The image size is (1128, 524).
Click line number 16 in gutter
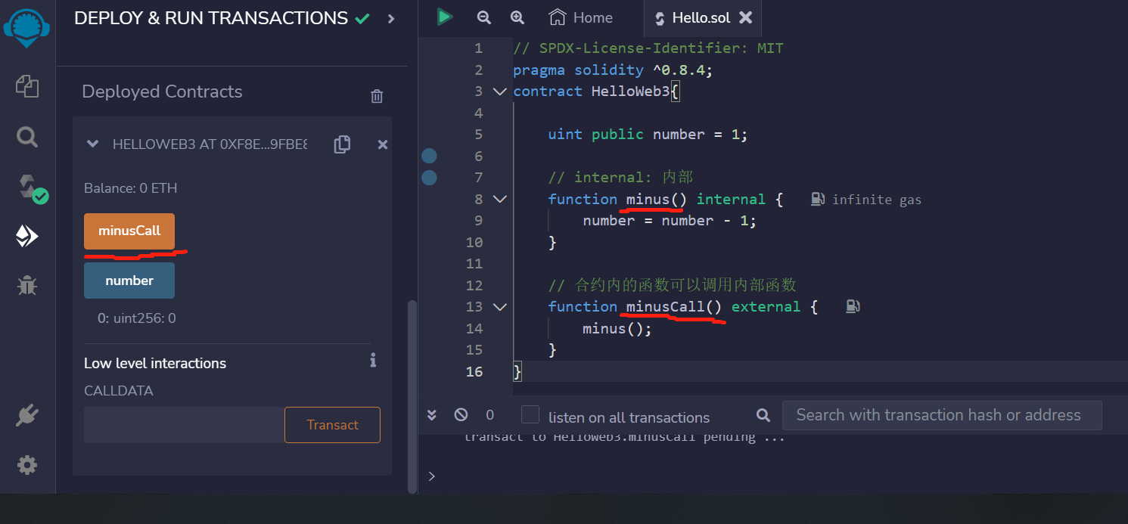[474, 371]
